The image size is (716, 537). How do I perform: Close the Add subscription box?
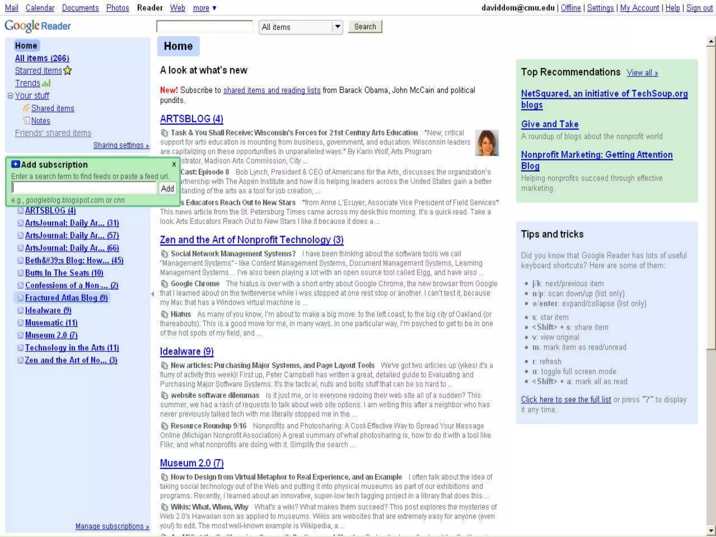(x=174, y=164)
